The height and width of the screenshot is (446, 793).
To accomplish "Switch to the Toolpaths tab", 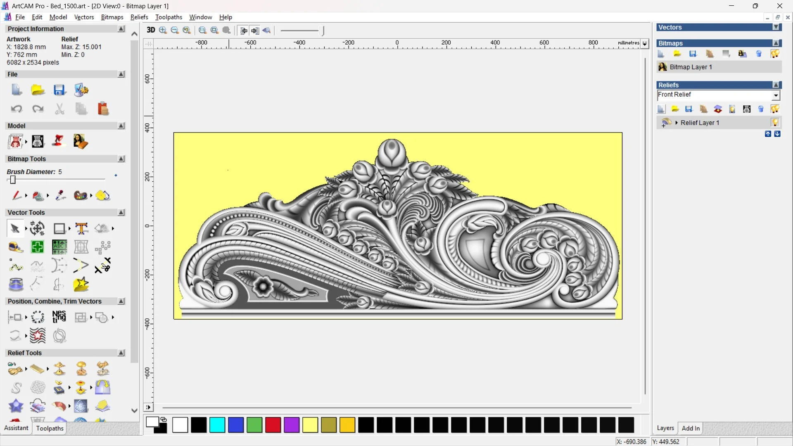I will point(50,428).
